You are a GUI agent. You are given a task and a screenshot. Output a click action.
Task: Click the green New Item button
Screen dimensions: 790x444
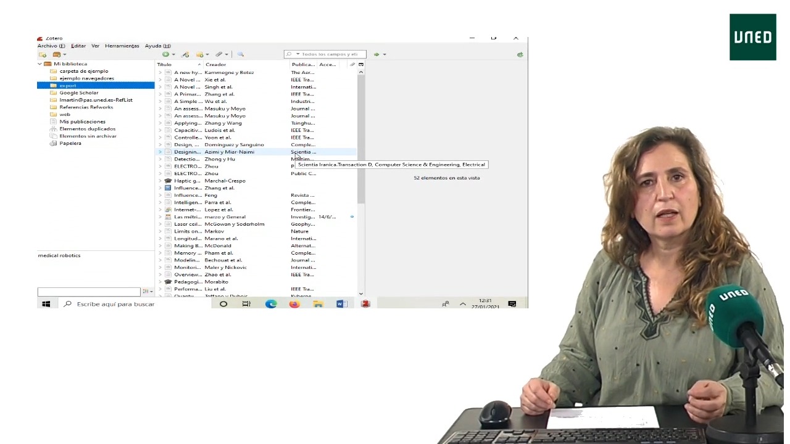165,54
